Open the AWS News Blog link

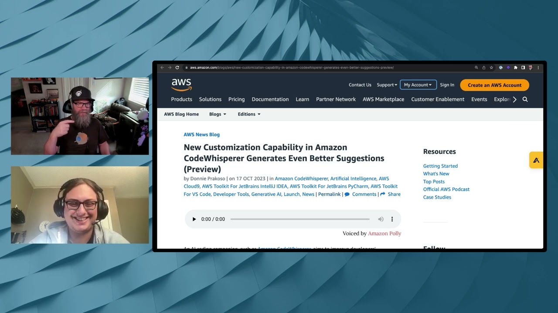point(201,134)
